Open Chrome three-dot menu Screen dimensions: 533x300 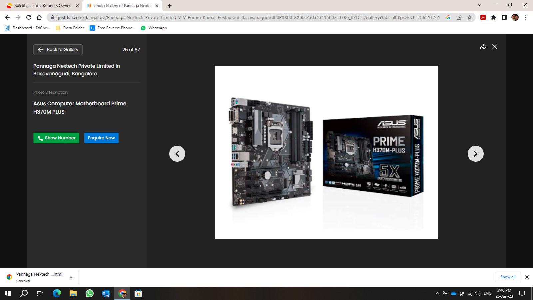526,17
